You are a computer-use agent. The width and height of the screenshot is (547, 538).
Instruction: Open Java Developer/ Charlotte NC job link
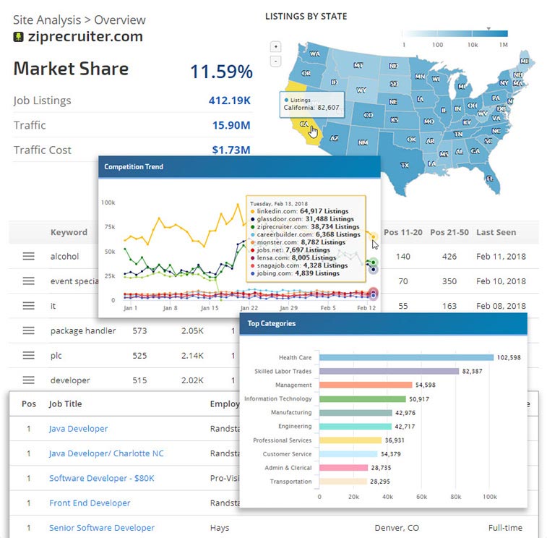click(106, 453)
